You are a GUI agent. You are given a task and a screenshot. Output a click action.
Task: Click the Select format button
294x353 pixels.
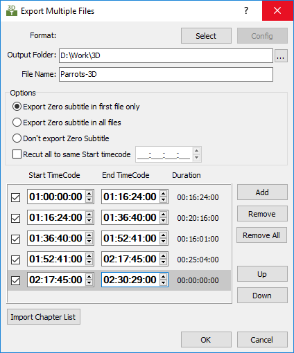tap(206, 36)
